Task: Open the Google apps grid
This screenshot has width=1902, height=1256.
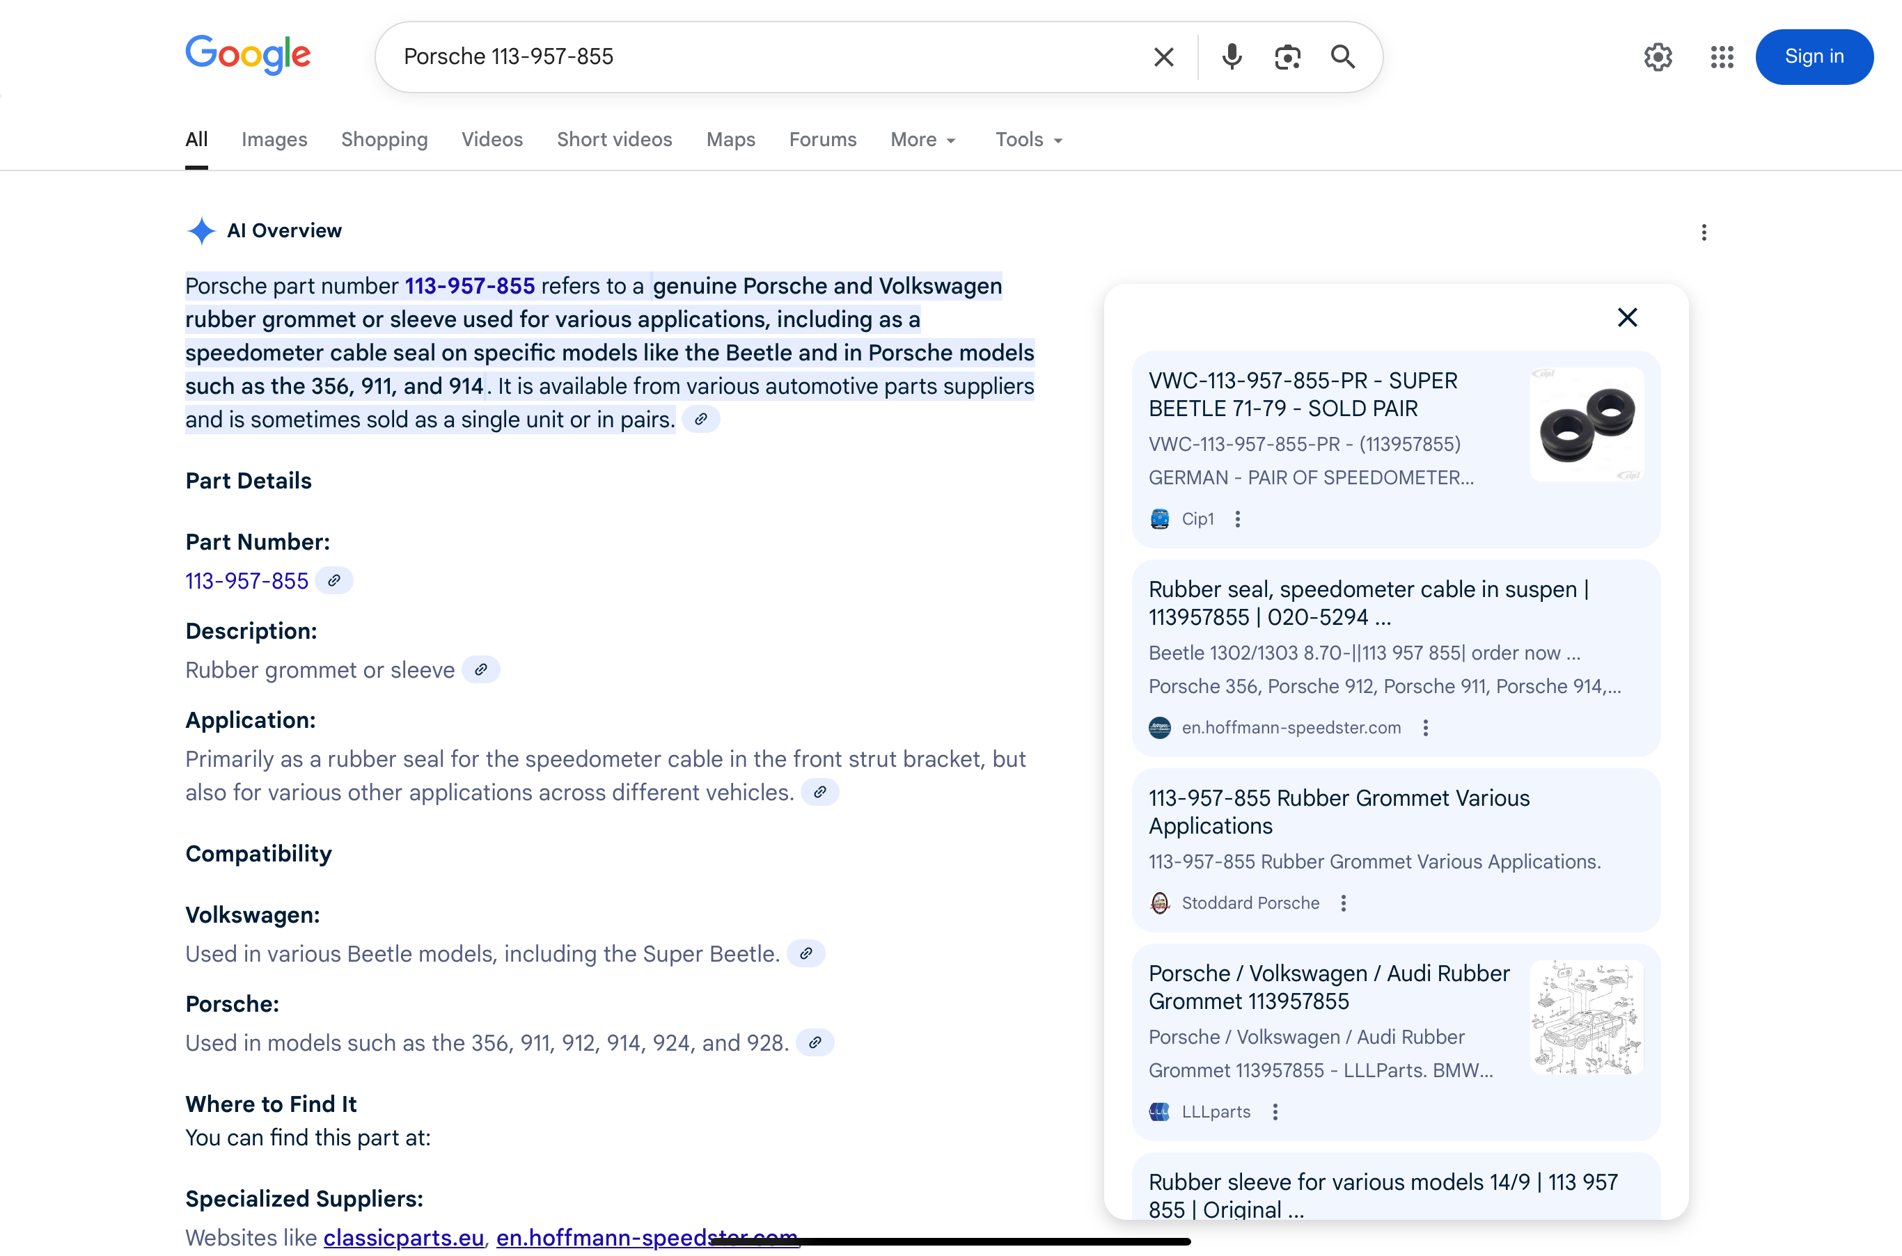Action: pyautogui.click(x=1721, y=57)
